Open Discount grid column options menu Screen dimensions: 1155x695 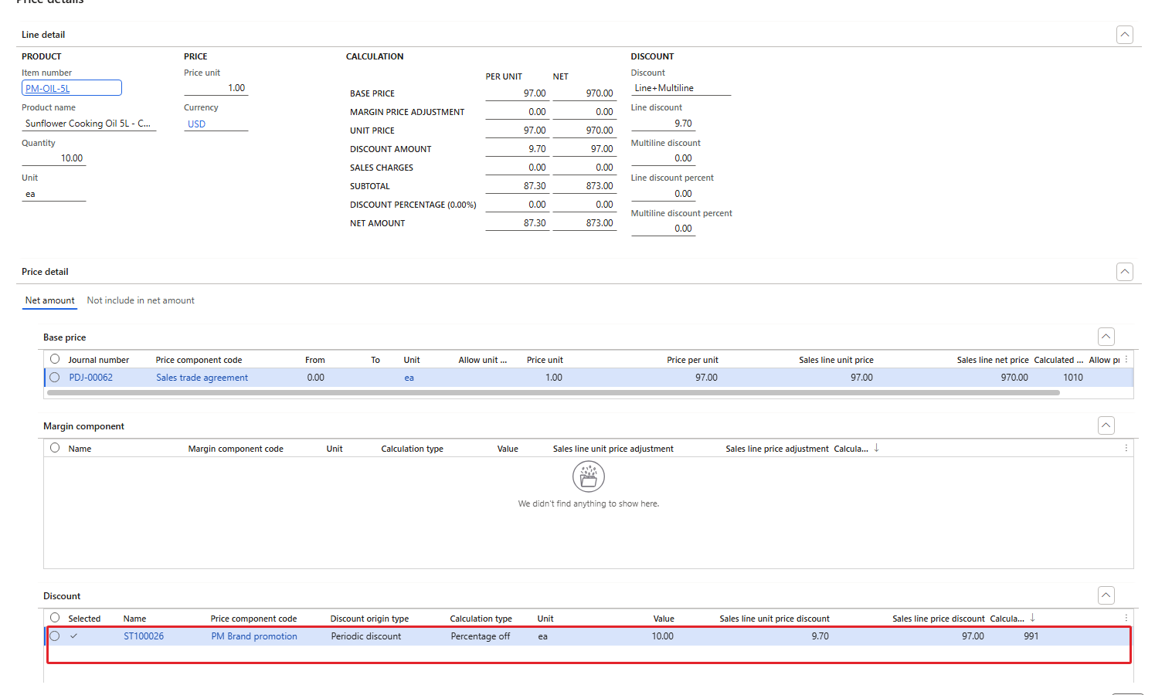(x=1126, y=618)
